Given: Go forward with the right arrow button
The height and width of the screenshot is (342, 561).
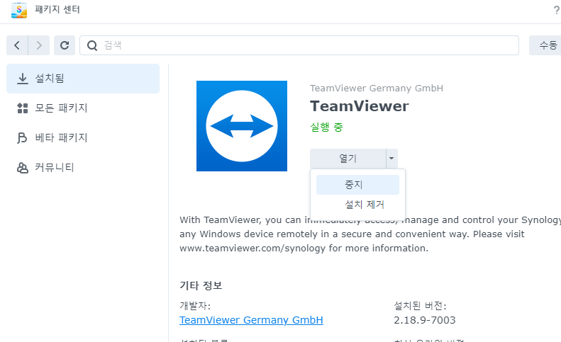Looking at the screenshot, I should [38, 45].
